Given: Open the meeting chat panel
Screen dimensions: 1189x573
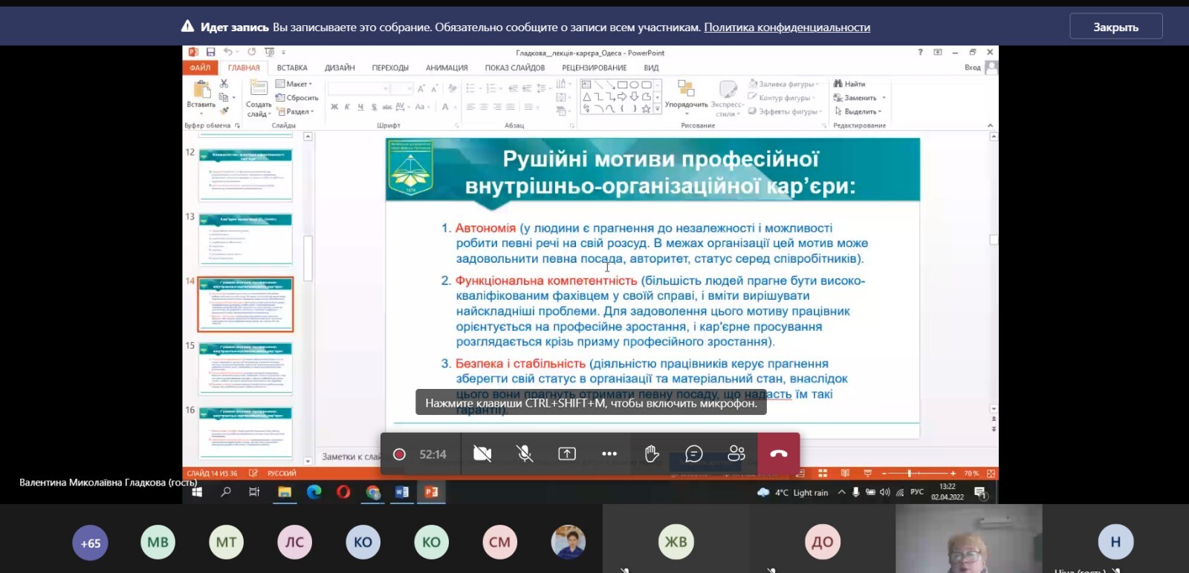Looking at the screenshot, I should coord(694,454).
